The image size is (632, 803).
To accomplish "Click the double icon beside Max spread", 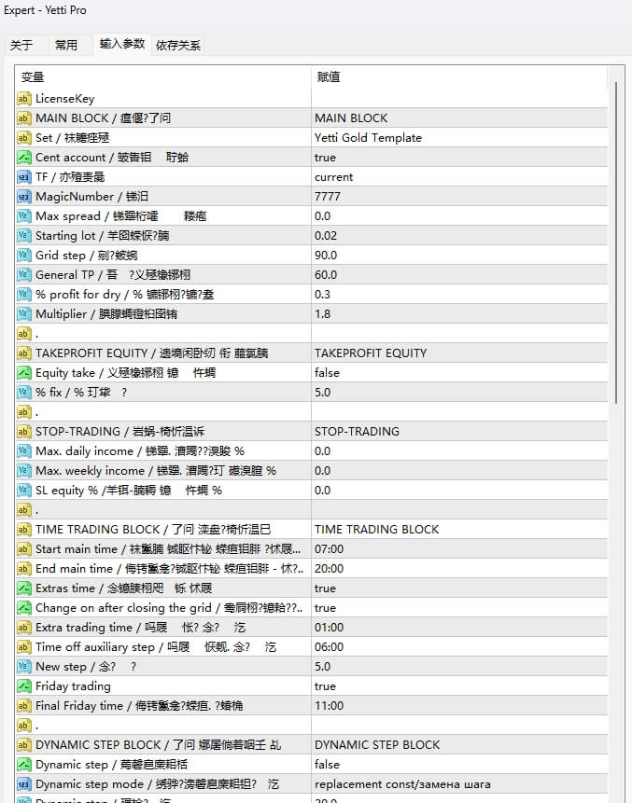I will tap(24, 216).
